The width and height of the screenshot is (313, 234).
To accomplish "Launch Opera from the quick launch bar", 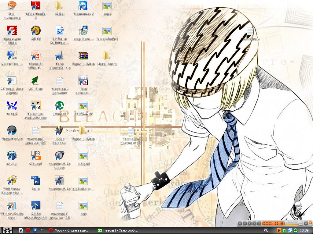I will 28,230.
